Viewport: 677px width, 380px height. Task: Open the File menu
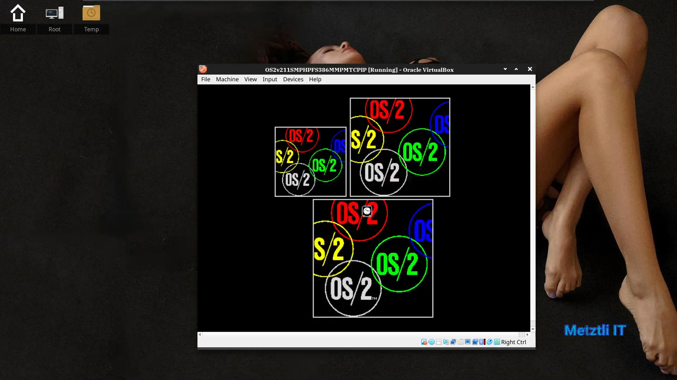206,79
